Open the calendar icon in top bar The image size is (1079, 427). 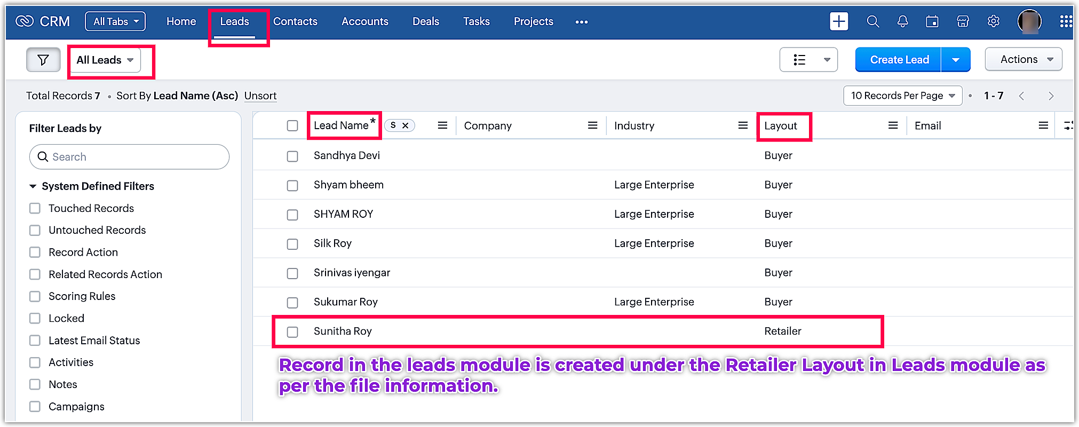click(932, 21)
